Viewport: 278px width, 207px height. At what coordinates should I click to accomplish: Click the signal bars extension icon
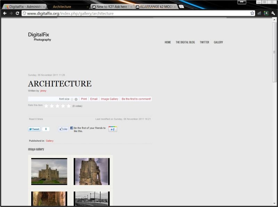259,13
